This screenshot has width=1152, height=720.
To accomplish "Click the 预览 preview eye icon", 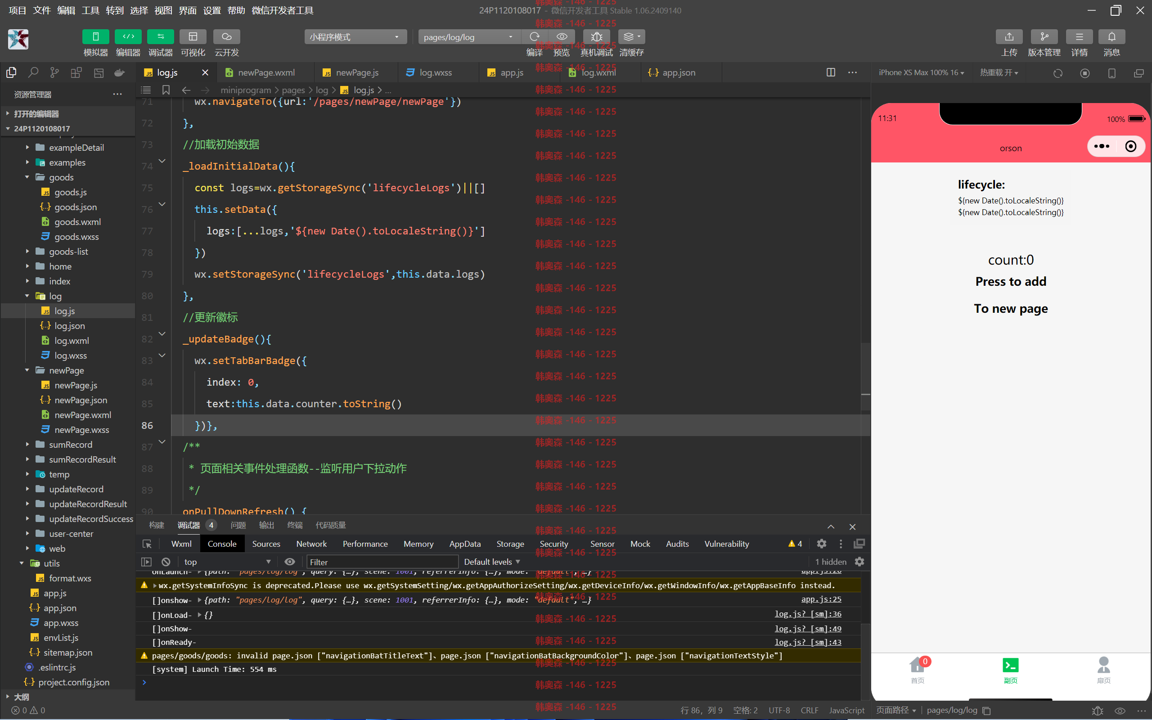I will click(562, 36).
